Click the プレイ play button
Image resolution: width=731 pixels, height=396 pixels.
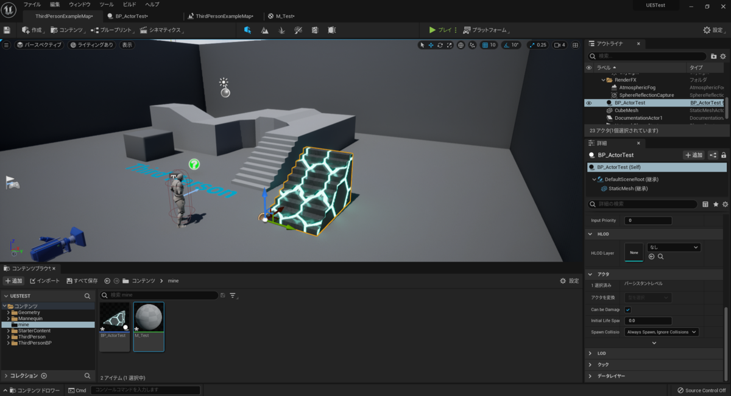(440, 30)
